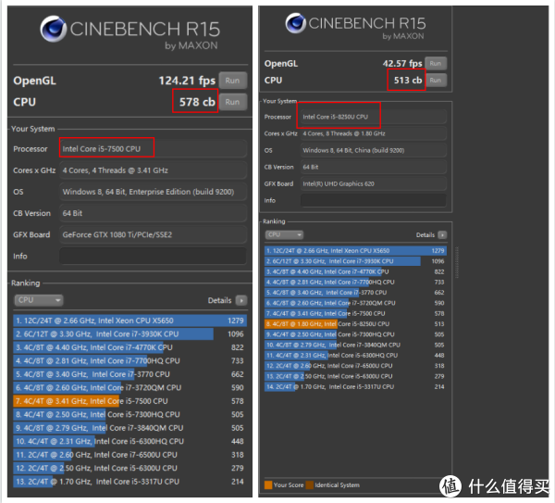Select the Intel(R) UHD Graphics 620 field
Screen dimensions: 555x503
click(x=374, y=183)
